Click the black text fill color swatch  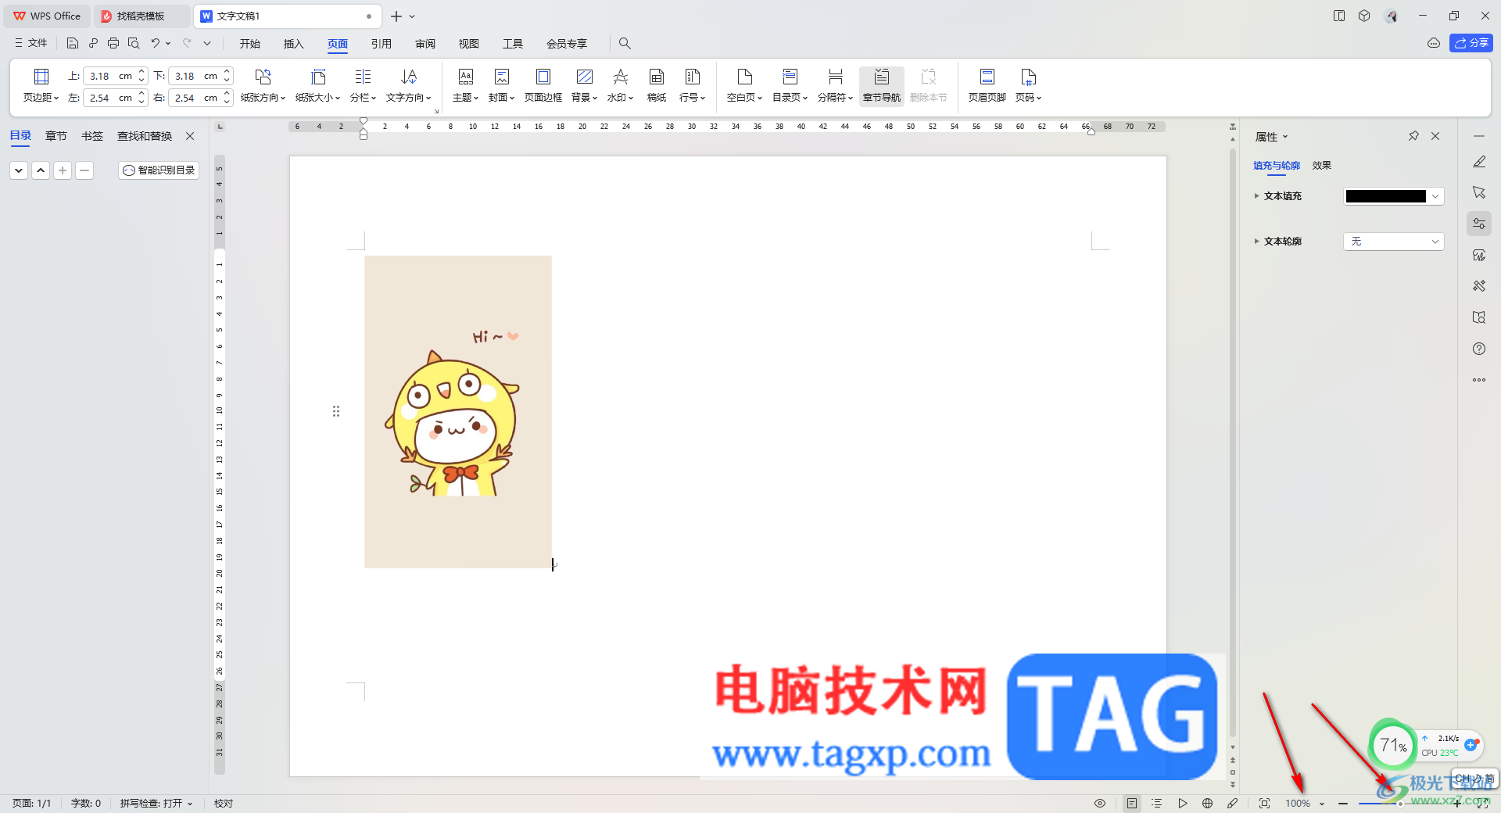(1386, 196)
